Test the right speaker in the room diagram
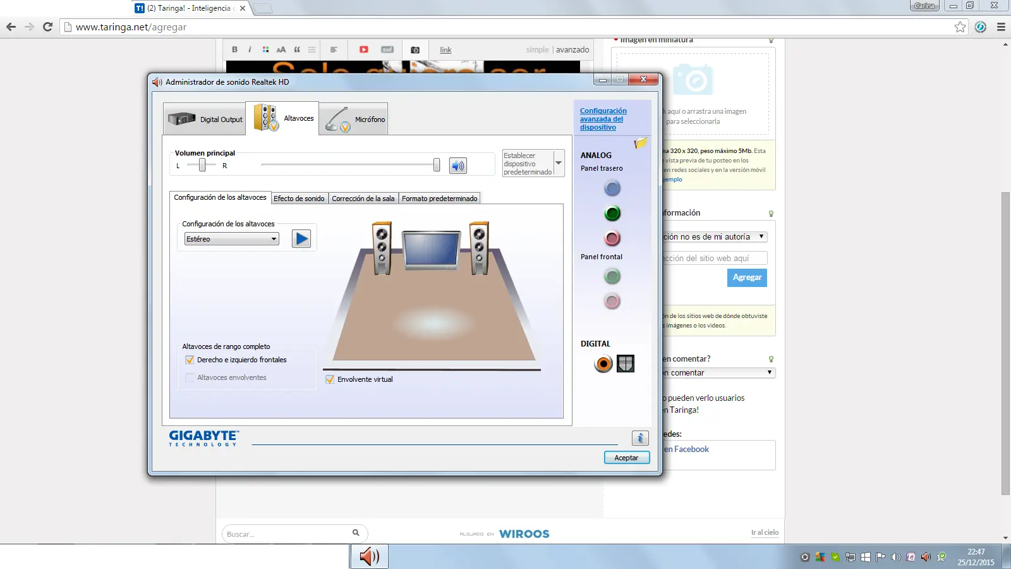This screenshot has width=1011, height=569. 479,248
